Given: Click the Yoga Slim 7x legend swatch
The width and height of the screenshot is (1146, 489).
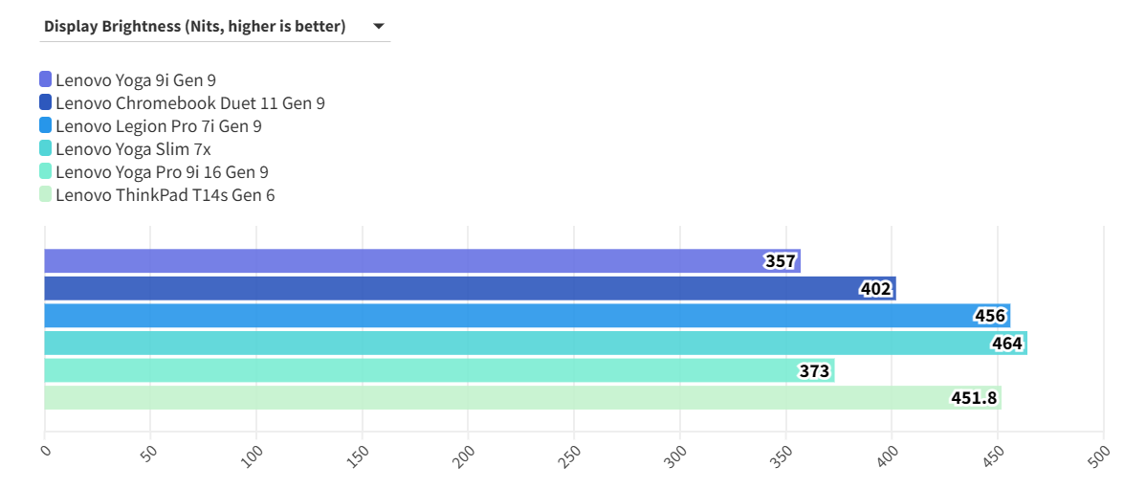Looking at the screenshot, I should (46, 148).
